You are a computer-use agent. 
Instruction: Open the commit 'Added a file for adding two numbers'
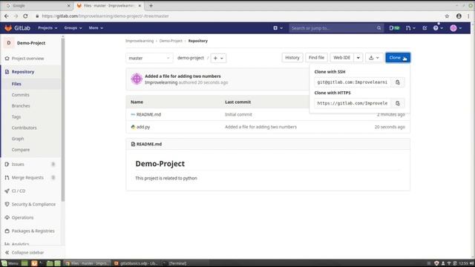[183, 76]
